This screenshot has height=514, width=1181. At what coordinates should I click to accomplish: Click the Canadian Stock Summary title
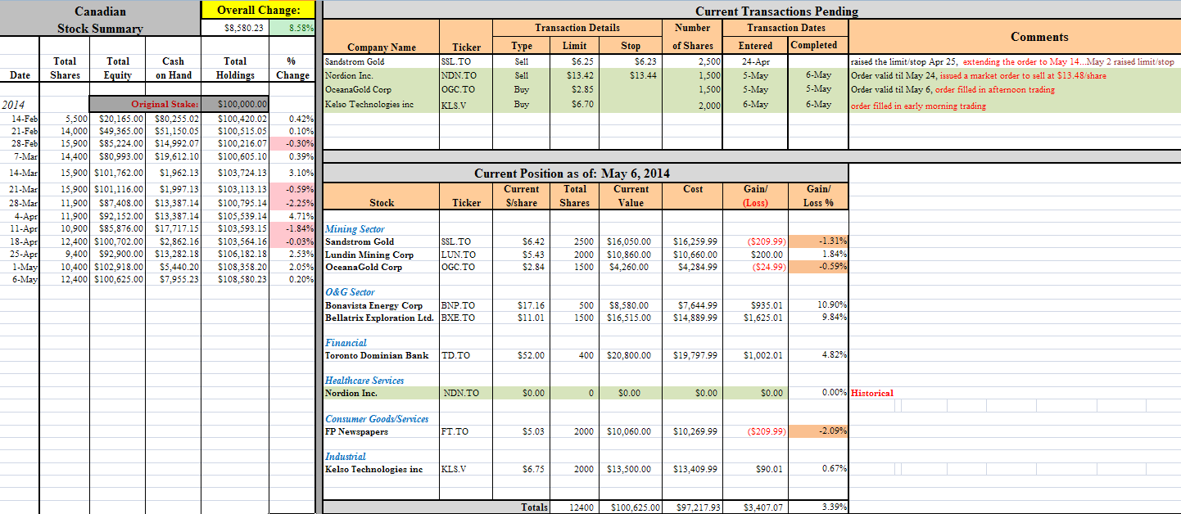(x=100, y=20)
